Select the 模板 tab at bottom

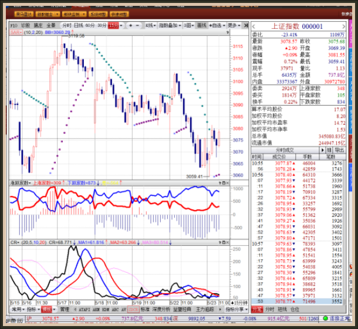click(47, 309)
